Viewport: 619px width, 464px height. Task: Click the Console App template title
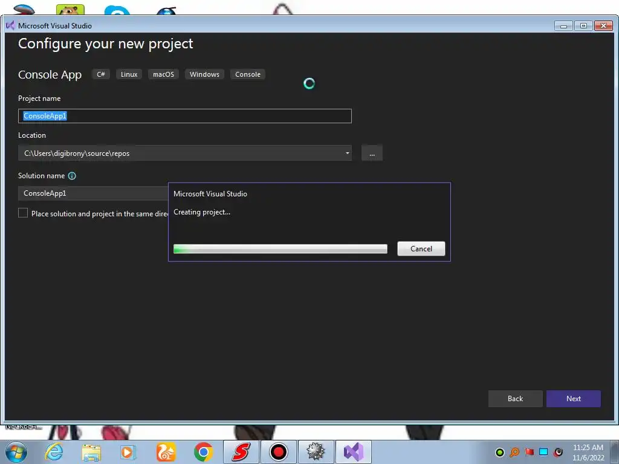[50, 74]
